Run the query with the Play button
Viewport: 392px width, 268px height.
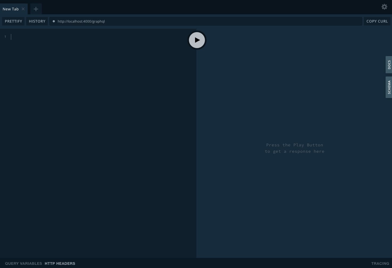(197, 40)
